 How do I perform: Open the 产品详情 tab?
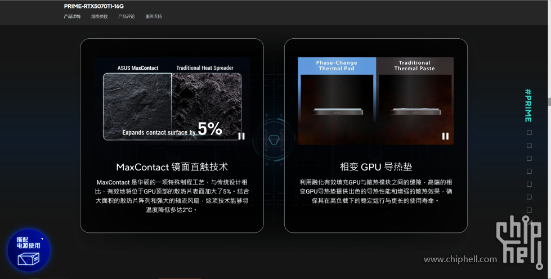coord(72,16)
